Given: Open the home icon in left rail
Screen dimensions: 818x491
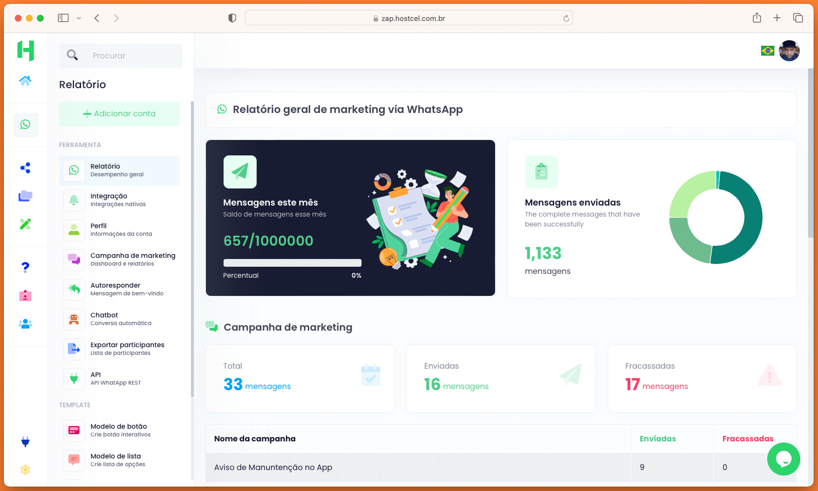Looking at the screenshot, I should pyautogui.click(x=25, y=81).
